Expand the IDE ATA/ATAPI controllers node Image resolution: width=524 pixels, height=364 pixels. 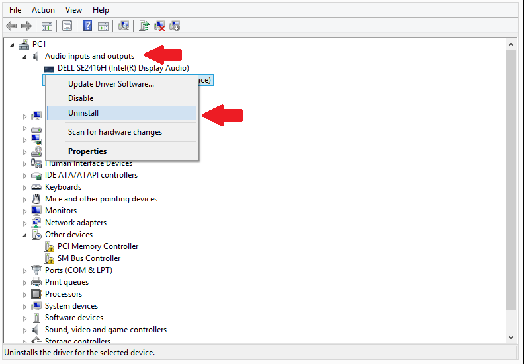click(24, 176)
